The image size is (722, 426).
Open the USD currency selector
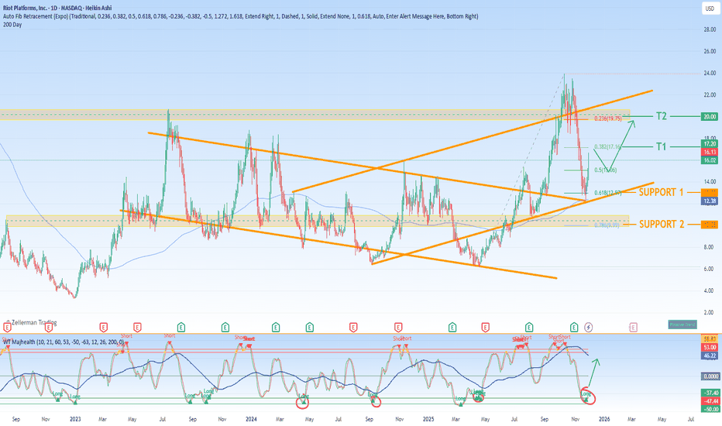tap(708, 9)
